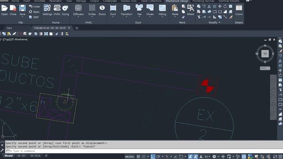Open snap mode settings dropdown arrow
Viewport: 283px width, 159px height.
pyautogui.click(x=148, y=156)
